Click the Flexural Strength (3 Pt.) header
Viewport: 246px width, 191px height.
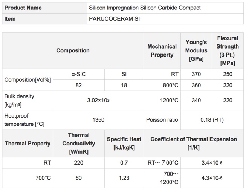(x=228, y=50)
